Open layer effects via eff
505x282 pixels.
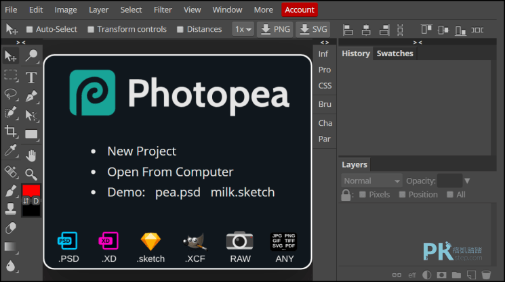(412, 275)
